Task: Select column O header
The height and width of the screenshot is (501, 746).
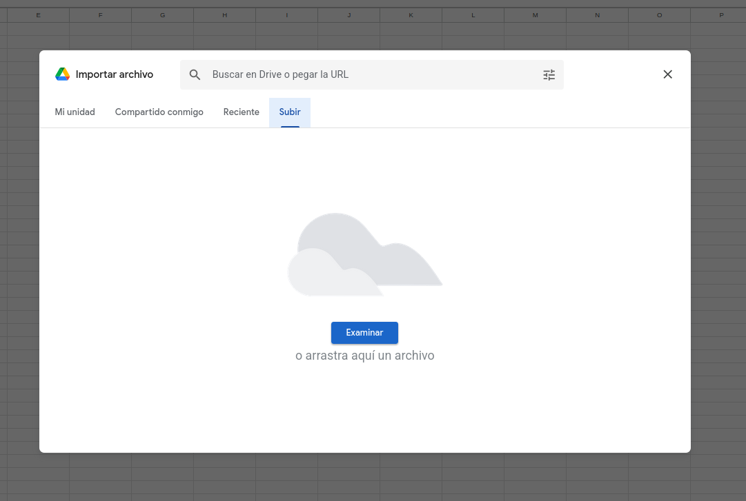Action: click(659, 14)
